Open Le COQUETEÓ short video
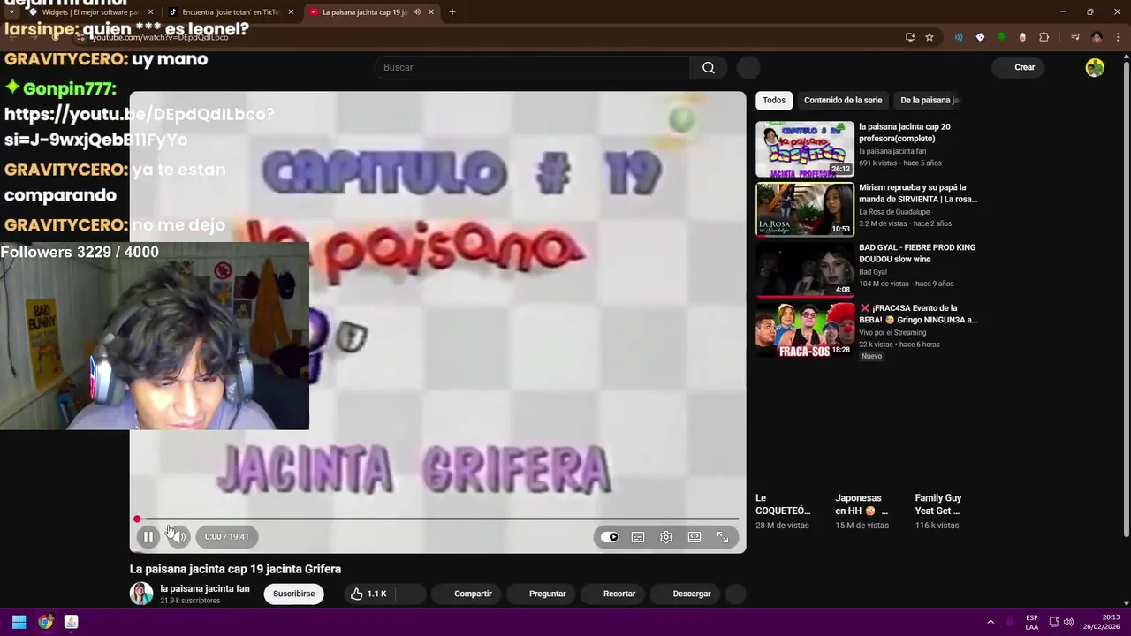Image resolution: width=1131 pixels, height=636 pixels. [783, 504]
